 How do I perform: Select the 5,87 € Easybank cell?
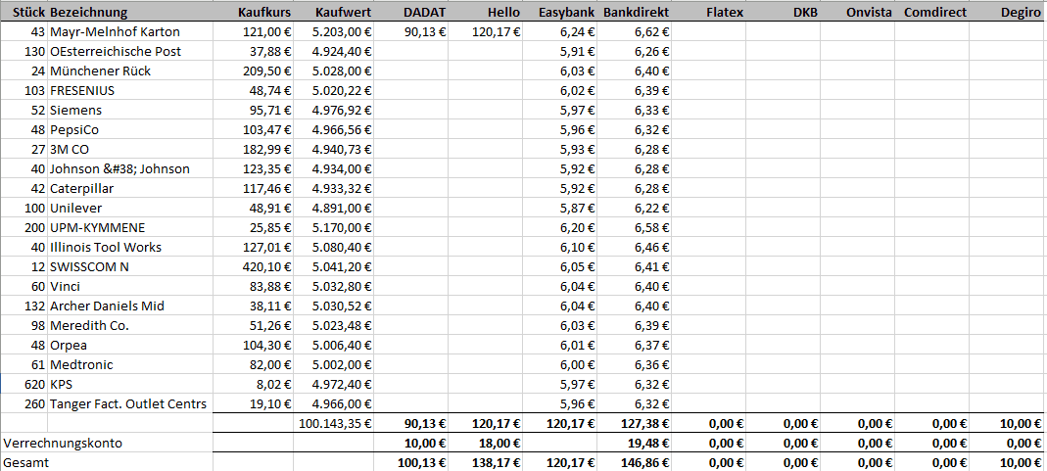pyautogui.click(x=560, y=209)
